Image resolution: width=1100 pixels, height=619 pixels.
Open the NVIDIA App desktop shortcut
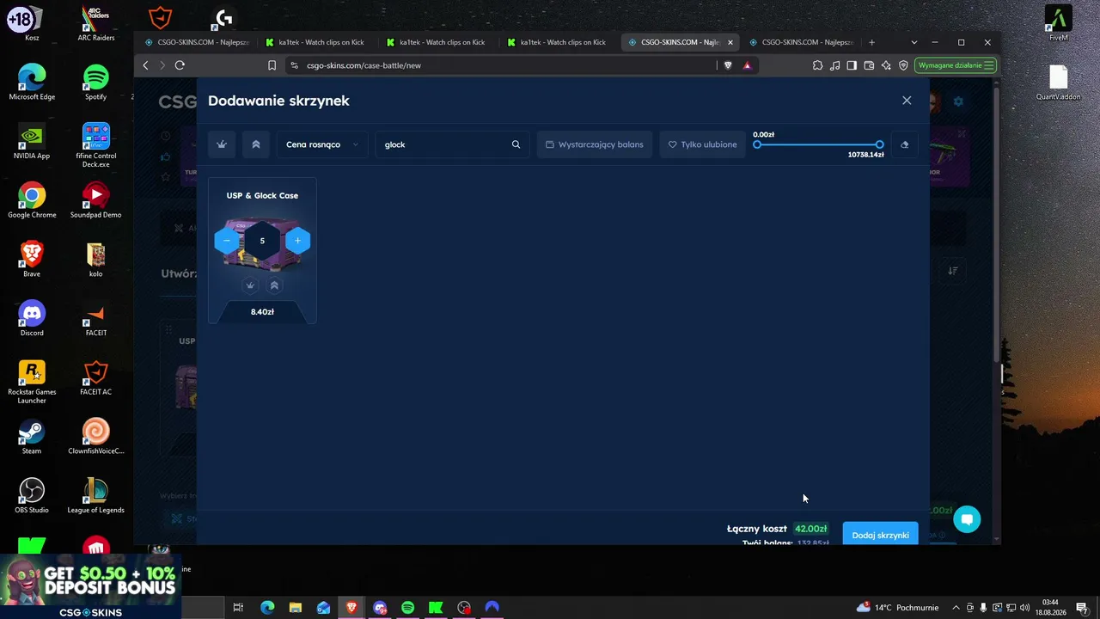pos(32,141)
